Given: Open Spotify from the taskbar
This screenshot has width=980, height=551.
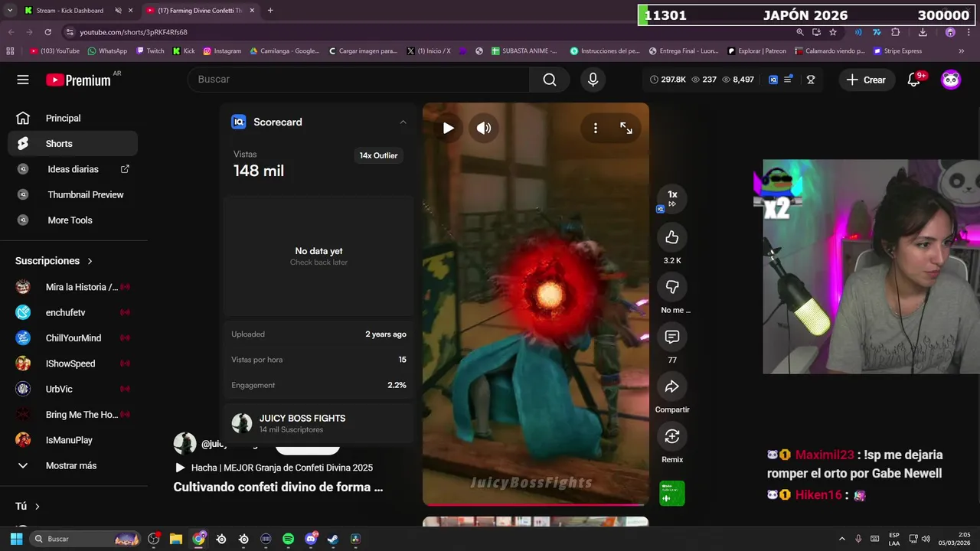Looking at the screenshot, I should [x=288, y=539].
